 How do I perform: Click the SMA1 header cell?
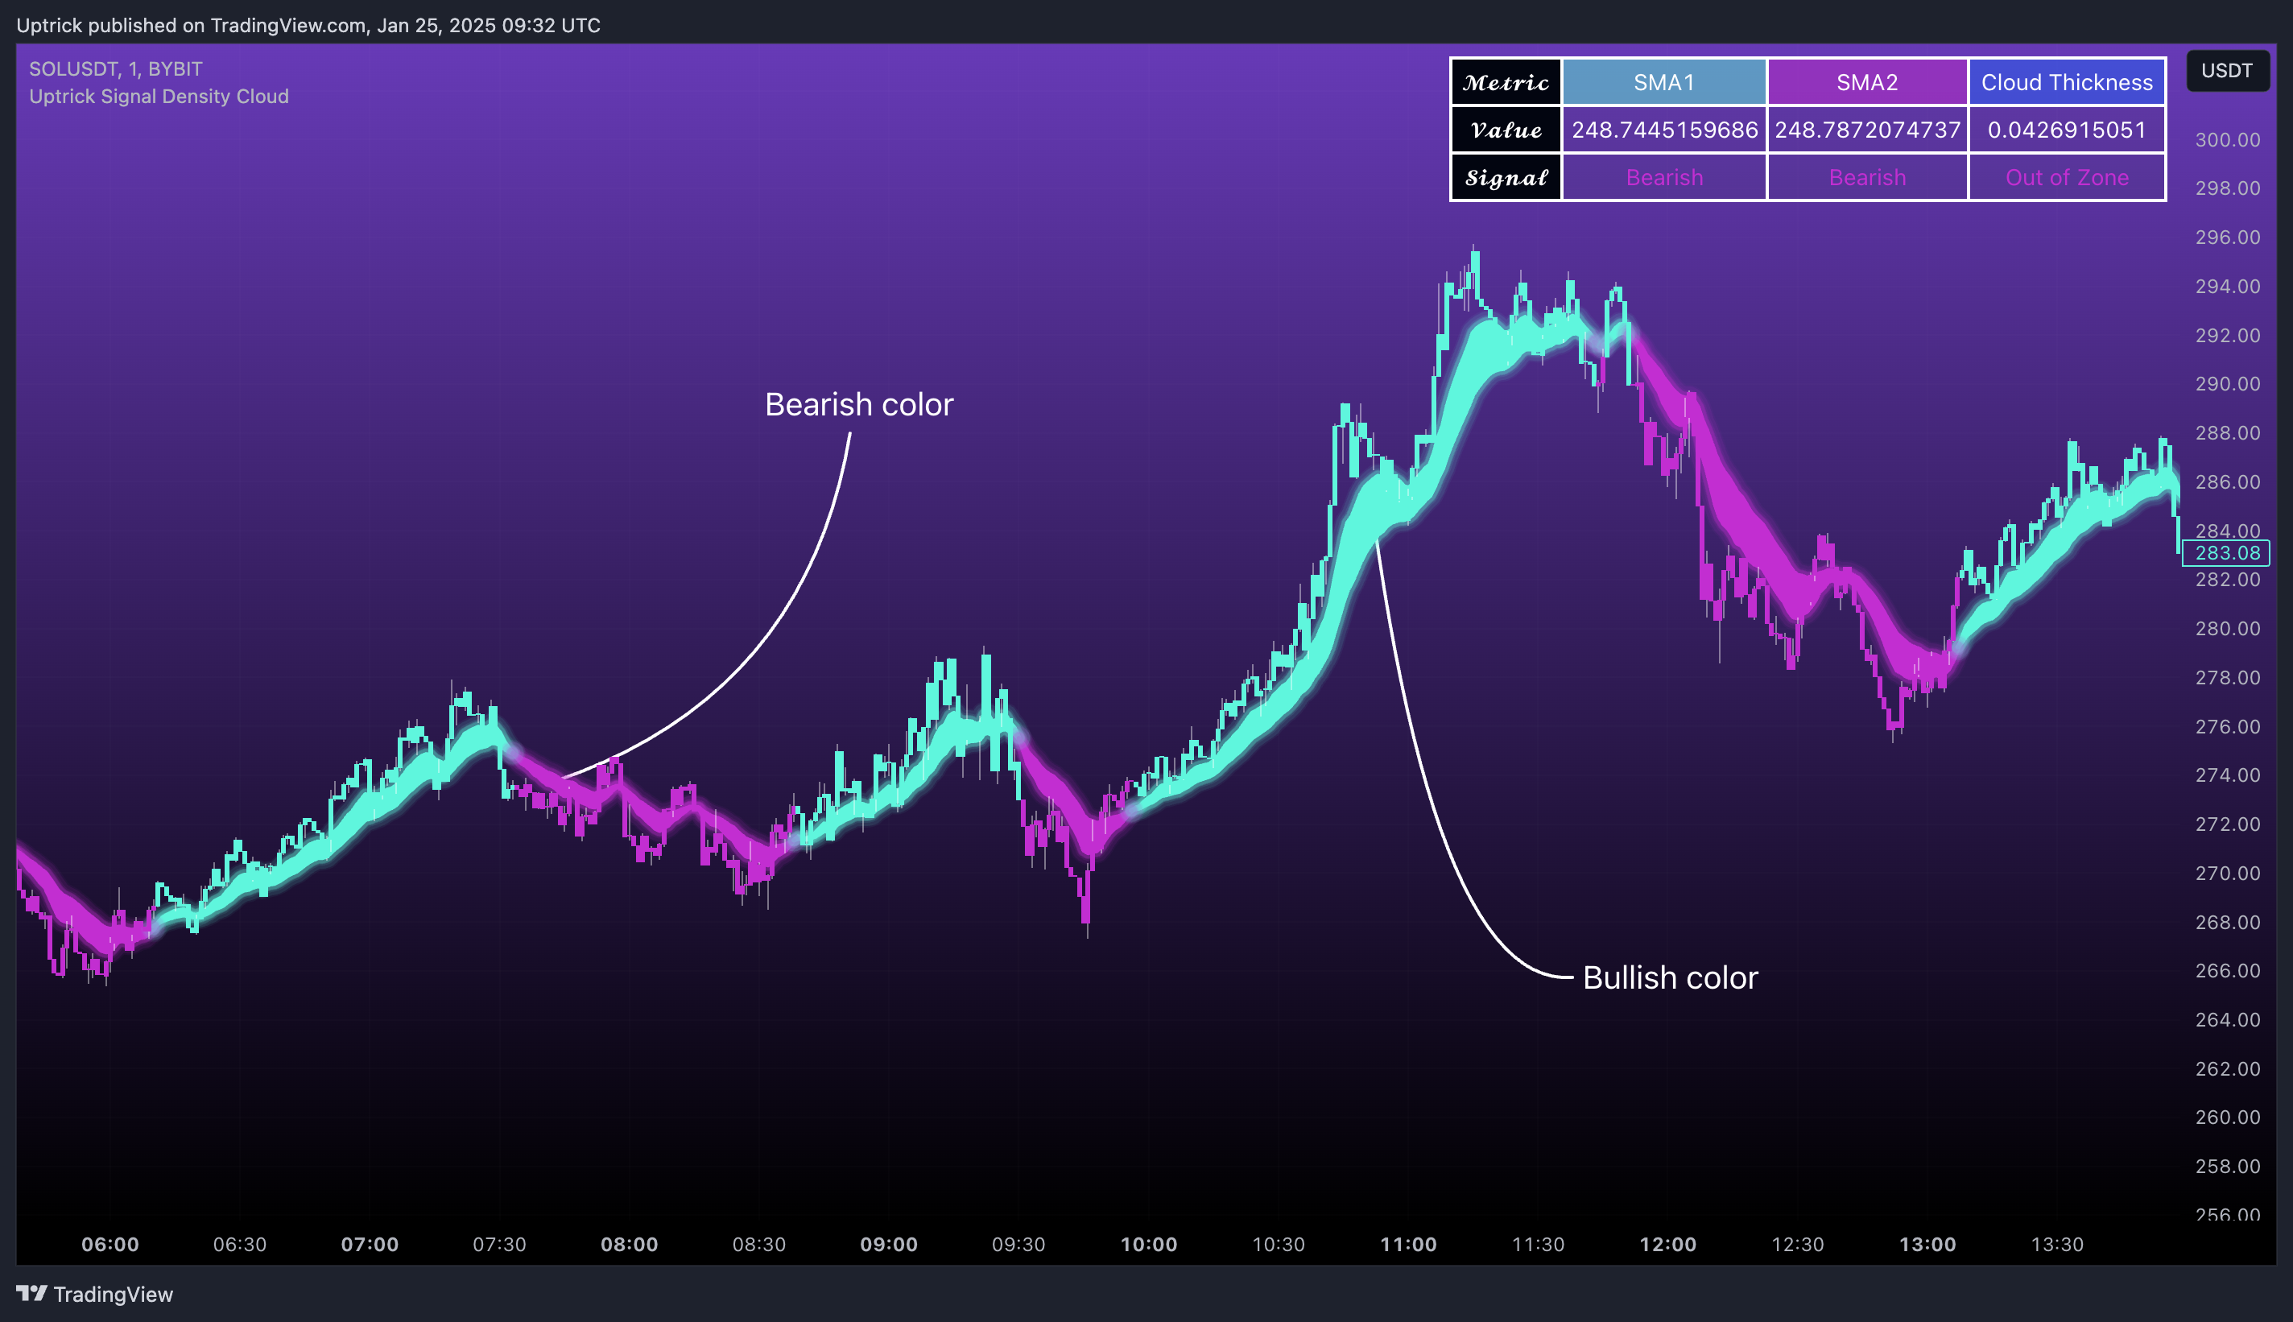click(x=1664, y=83)
